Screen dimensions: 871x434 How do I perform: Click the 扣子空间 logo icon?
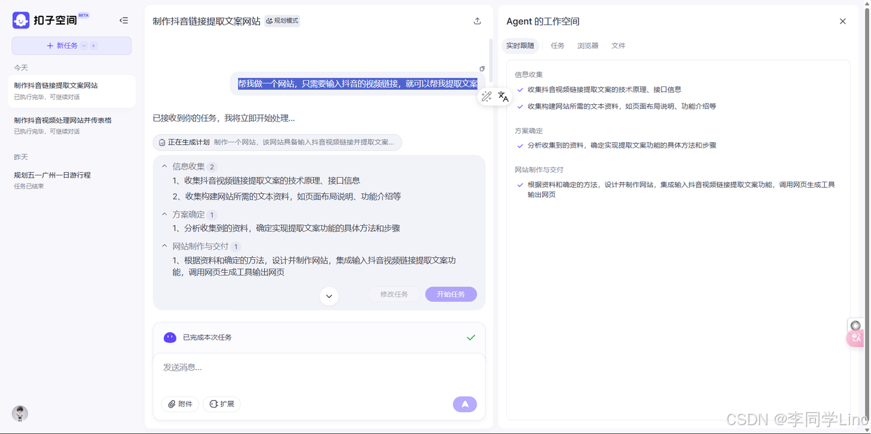(21, 20)
